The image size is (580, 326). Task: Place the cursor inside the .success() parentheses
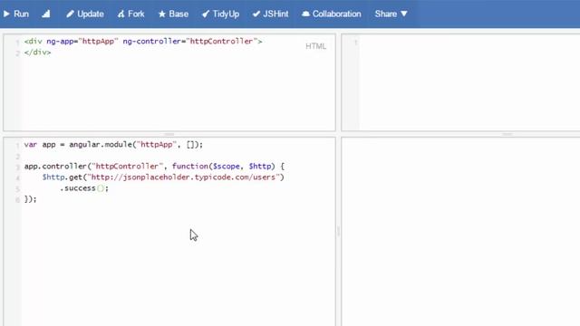point(101,188)
